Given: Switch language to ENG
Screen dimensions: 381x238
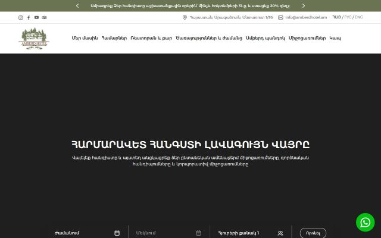Looking at the screenshot, I should (x=358, y=17).
